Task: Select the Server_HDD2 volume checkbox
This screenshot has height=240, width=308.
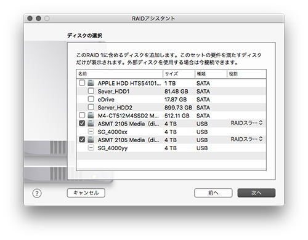Action: [x=91, y=107]
